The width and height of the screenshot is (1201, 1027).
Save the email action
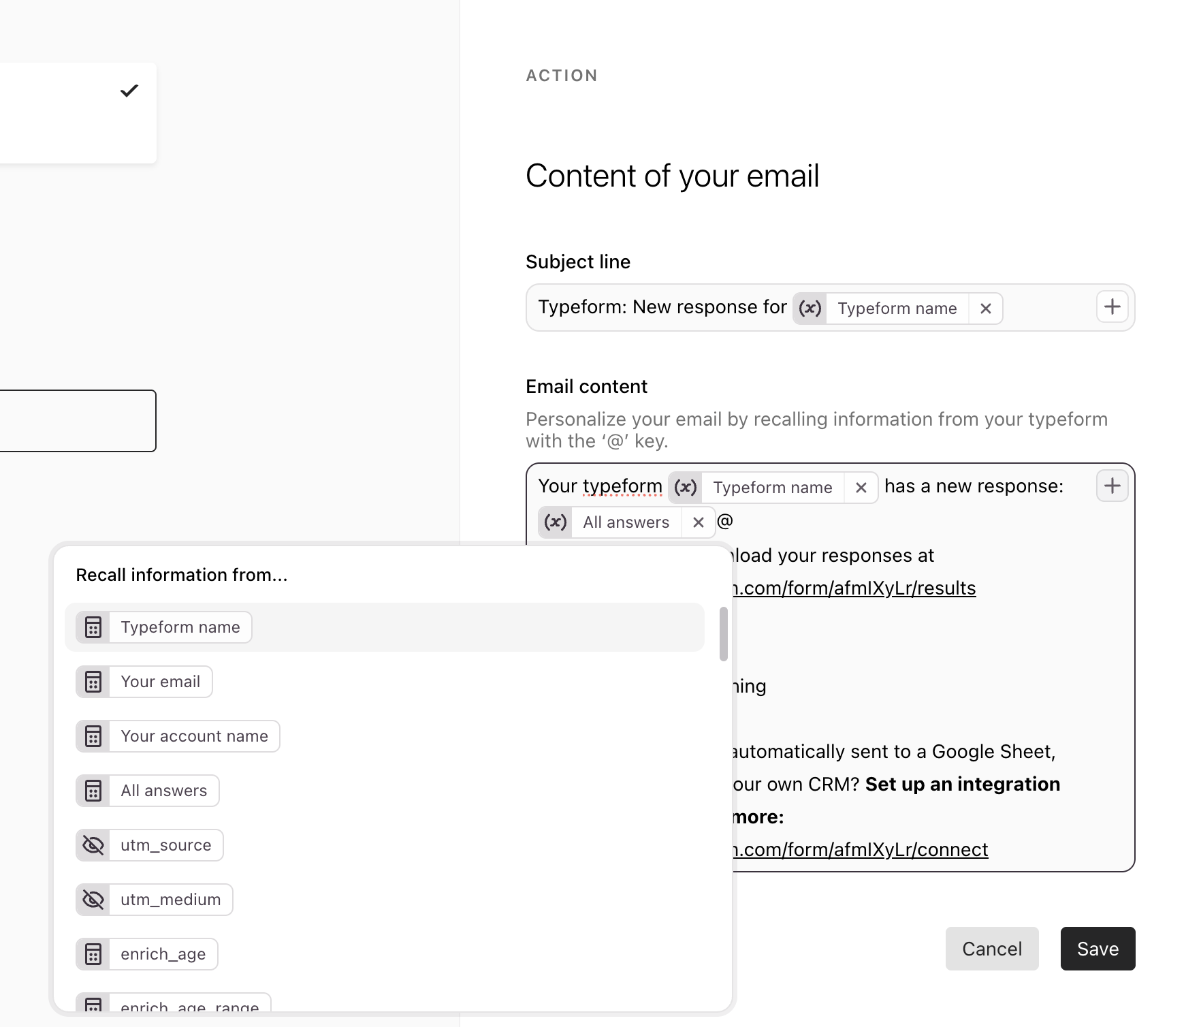pyautogui.click(x=1098, y=949)
